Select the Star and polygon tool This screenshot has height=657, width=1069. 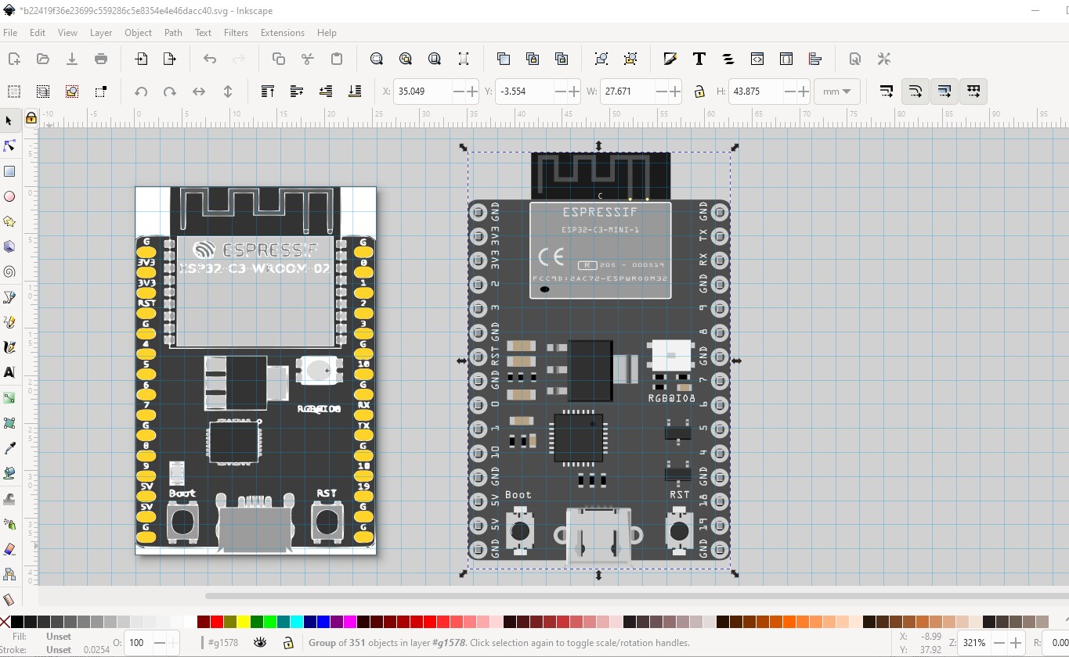[9, 221]
